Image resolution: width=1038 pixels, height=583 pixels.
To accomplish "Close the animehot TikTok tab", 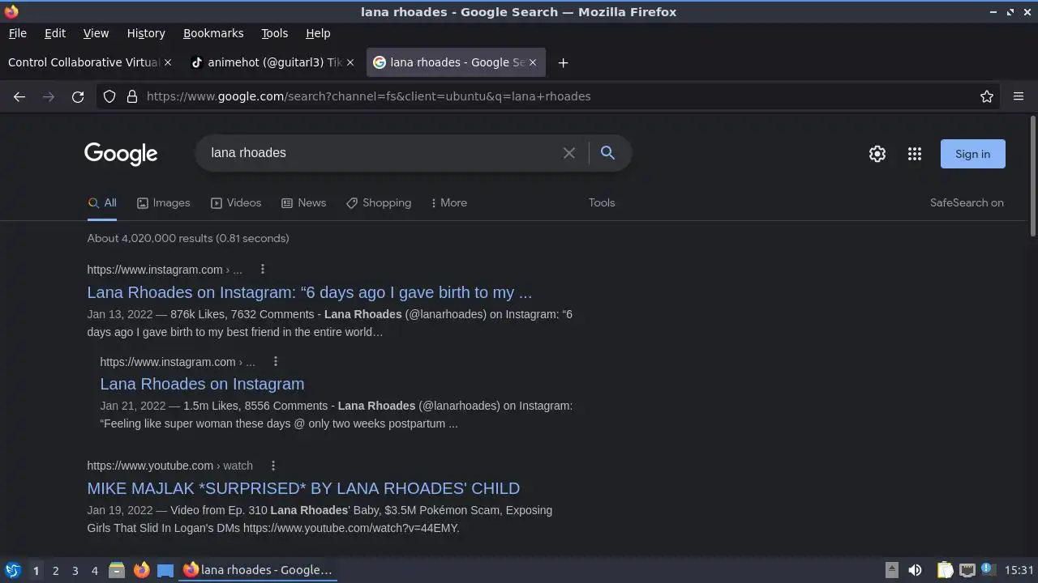I will (x=350, y=62).
